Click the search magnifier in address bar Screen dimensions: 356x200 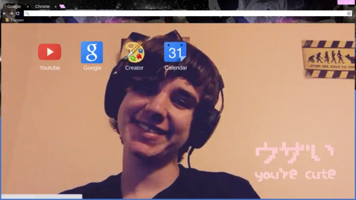(27, 13)
